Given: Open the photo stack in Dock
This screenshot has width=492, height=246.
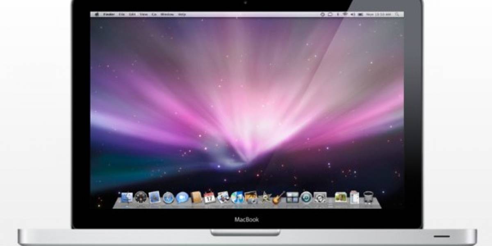Looking at the screenshot, I should point(340,198).
